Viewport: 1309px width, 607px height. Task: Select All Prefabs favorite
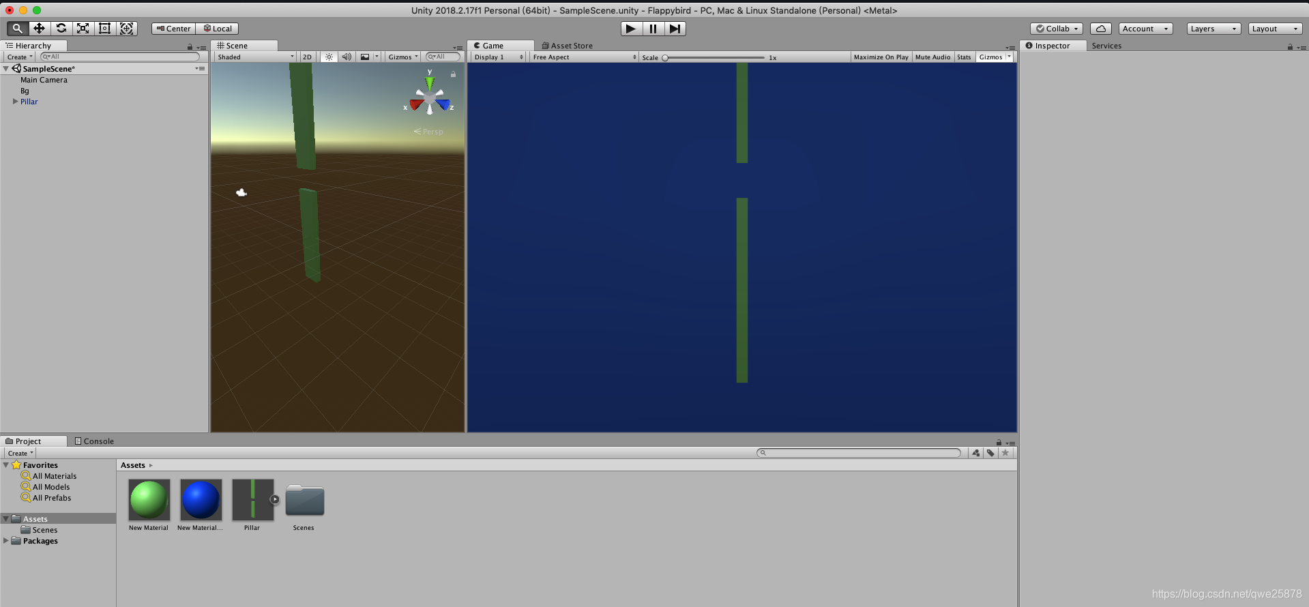click(x=52, y=498)
